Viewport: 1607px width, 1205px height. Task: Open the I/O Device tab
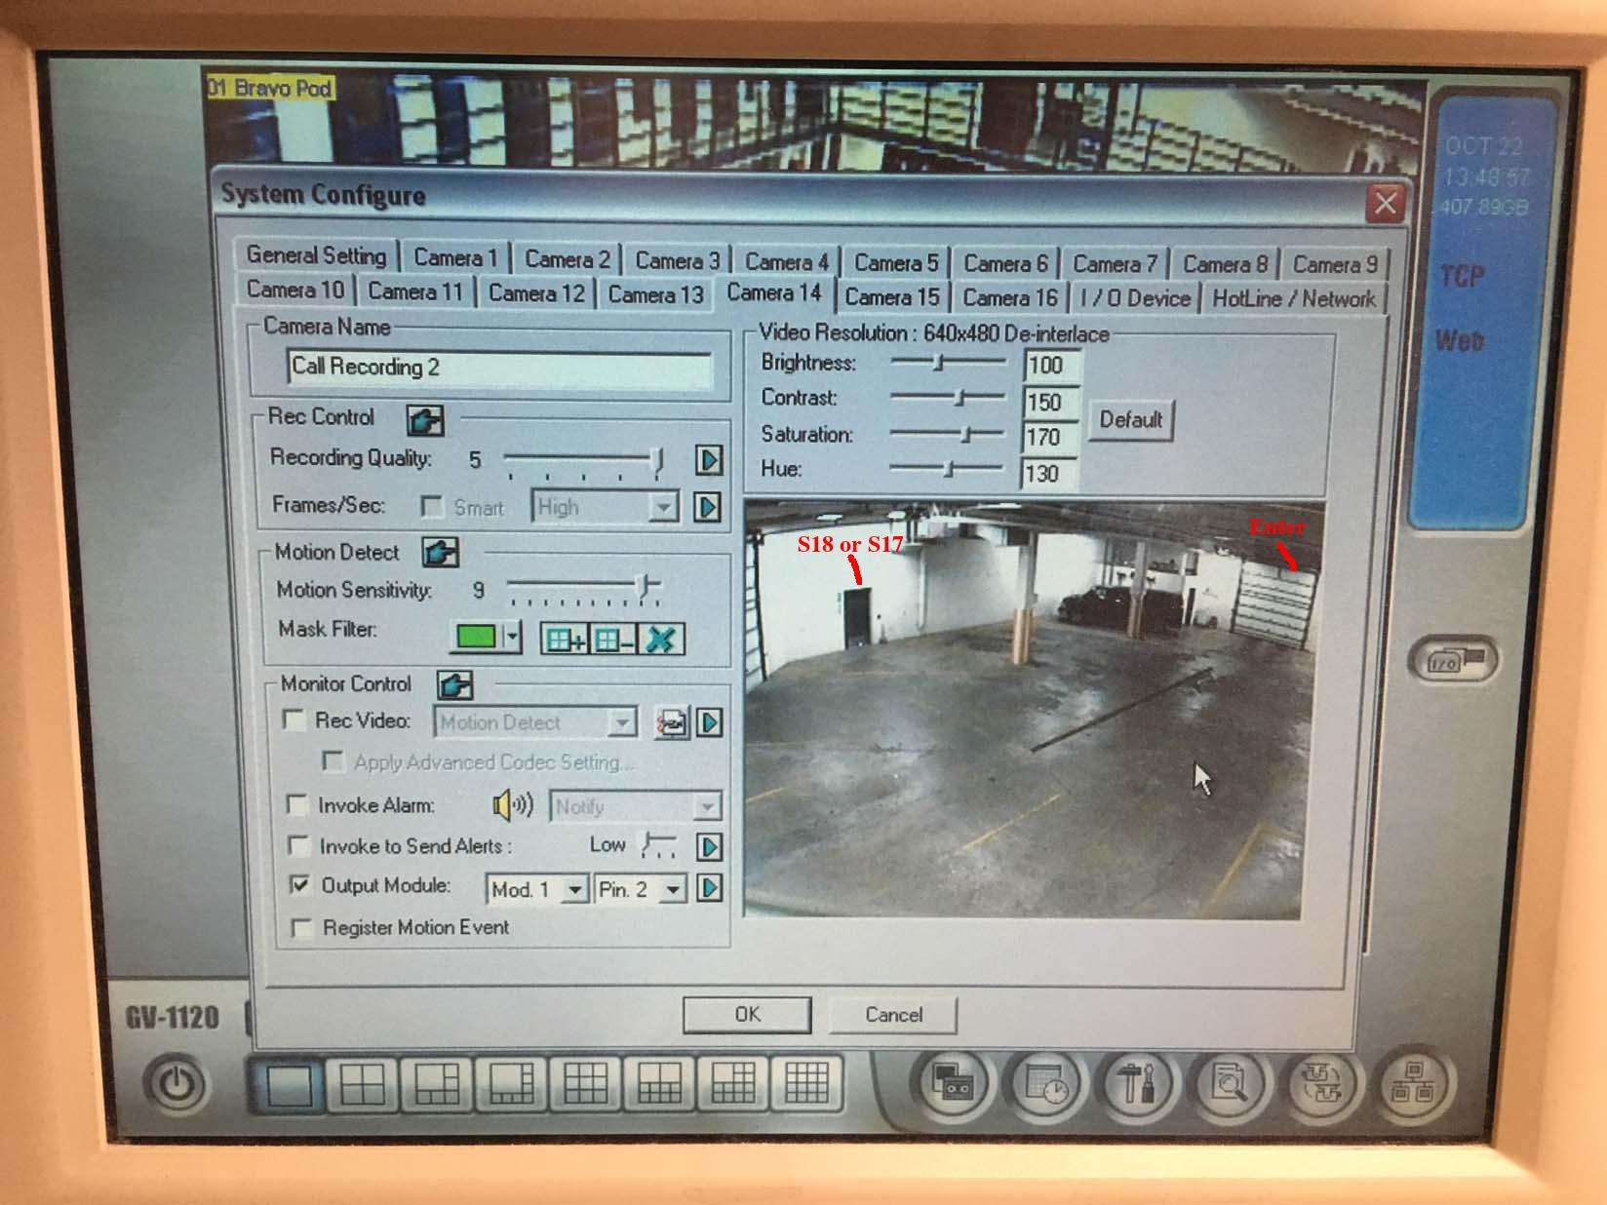point(1136,297)
